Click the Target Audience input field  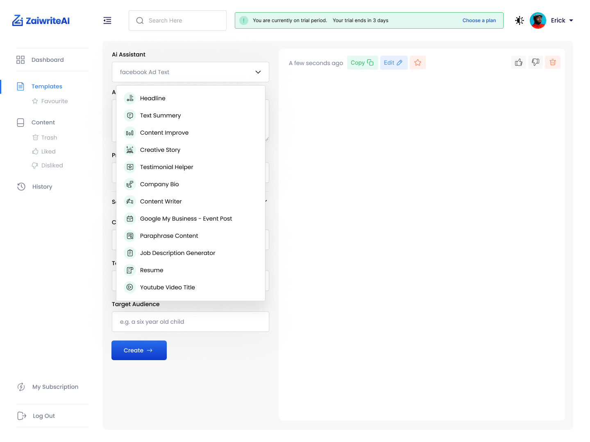coord(191,322)
